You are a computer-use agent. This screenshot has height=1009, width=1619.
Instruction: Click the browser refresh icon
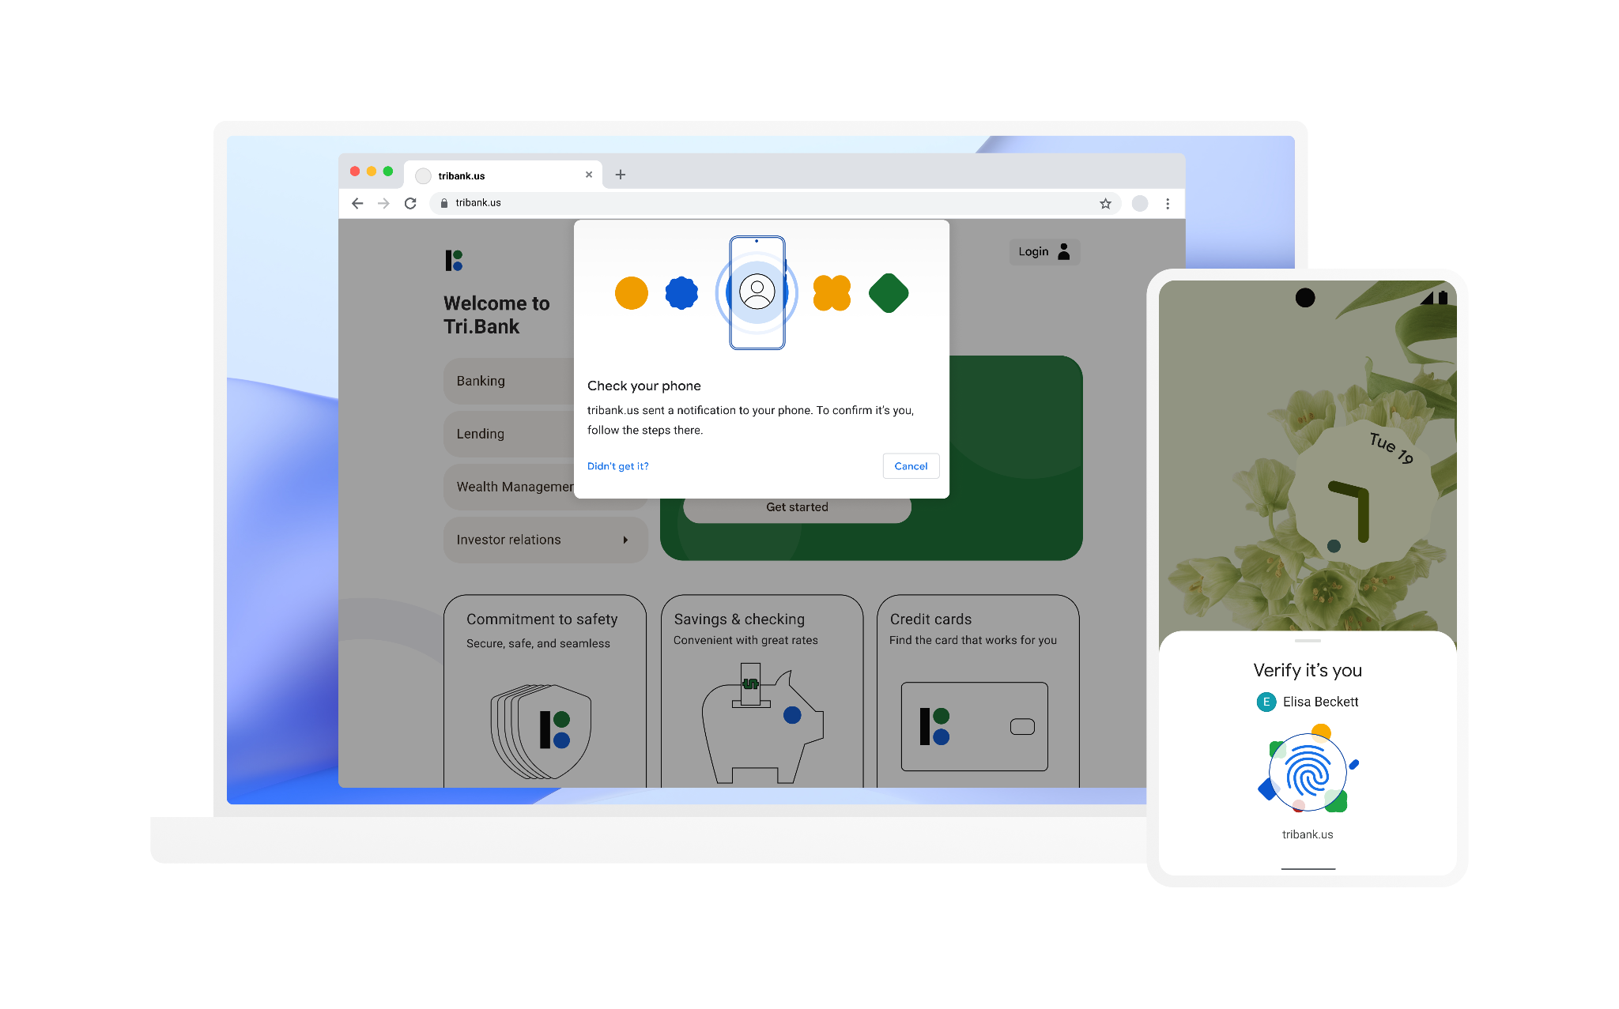pyautogui.click(x=408, y=202)
